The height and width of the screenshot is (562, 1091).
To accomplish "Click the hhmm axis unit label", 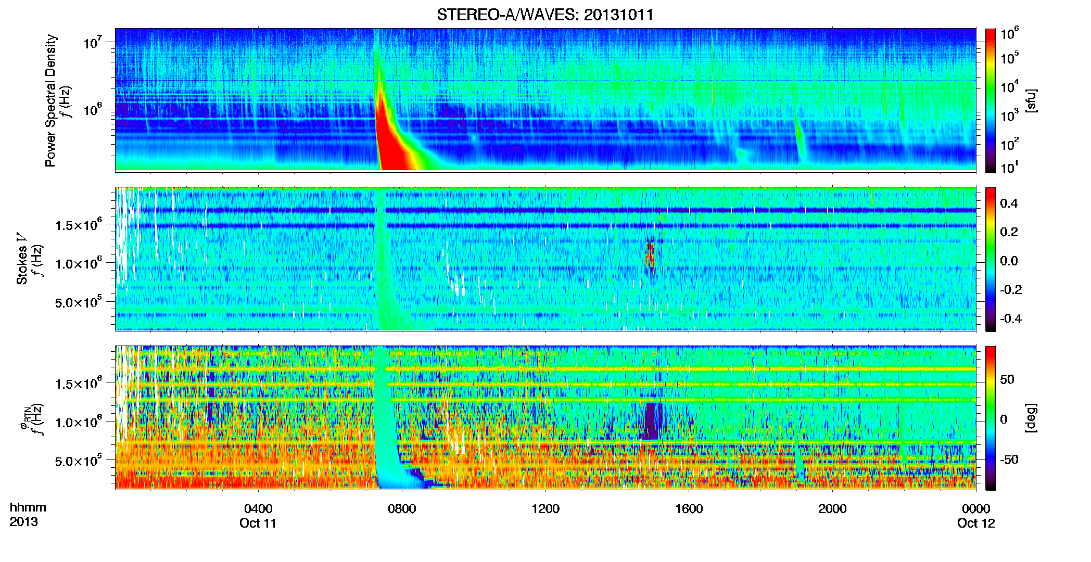I will click(28, 507).
